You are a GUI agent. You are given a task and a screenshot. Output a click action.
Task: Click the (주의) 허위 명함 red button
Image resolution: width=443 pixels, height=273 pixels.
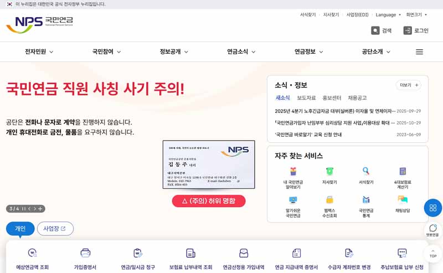(x=209, y=201)
